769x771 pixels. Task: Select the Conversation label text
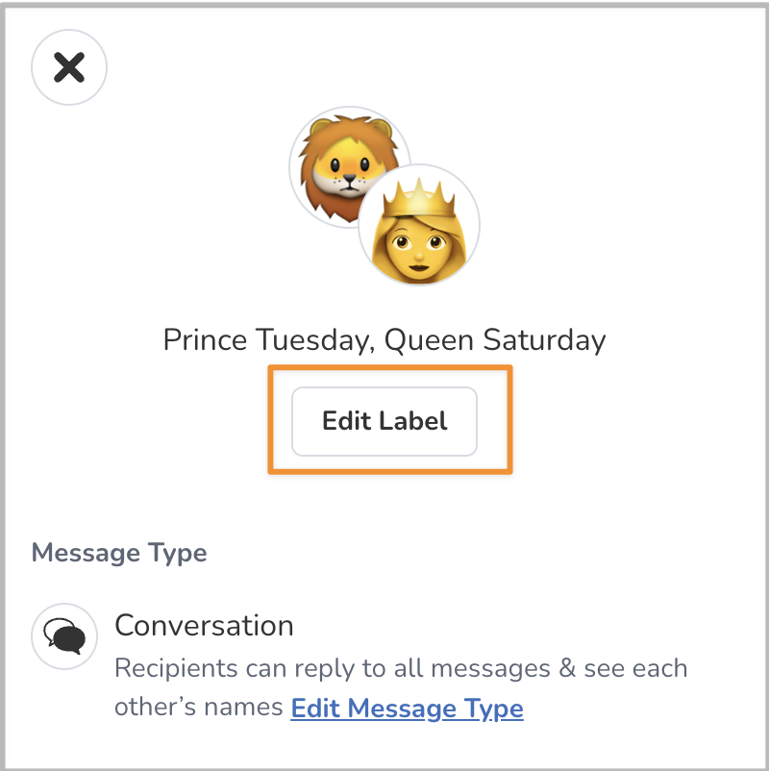click(x=204, y=625)
